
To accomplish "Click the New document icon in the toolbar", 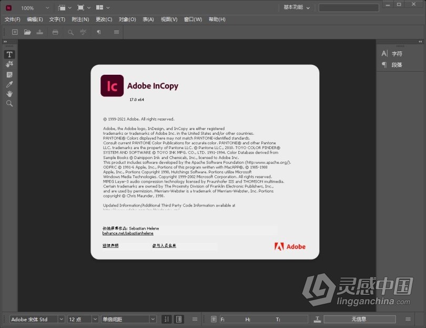I will tap(15, 32).
